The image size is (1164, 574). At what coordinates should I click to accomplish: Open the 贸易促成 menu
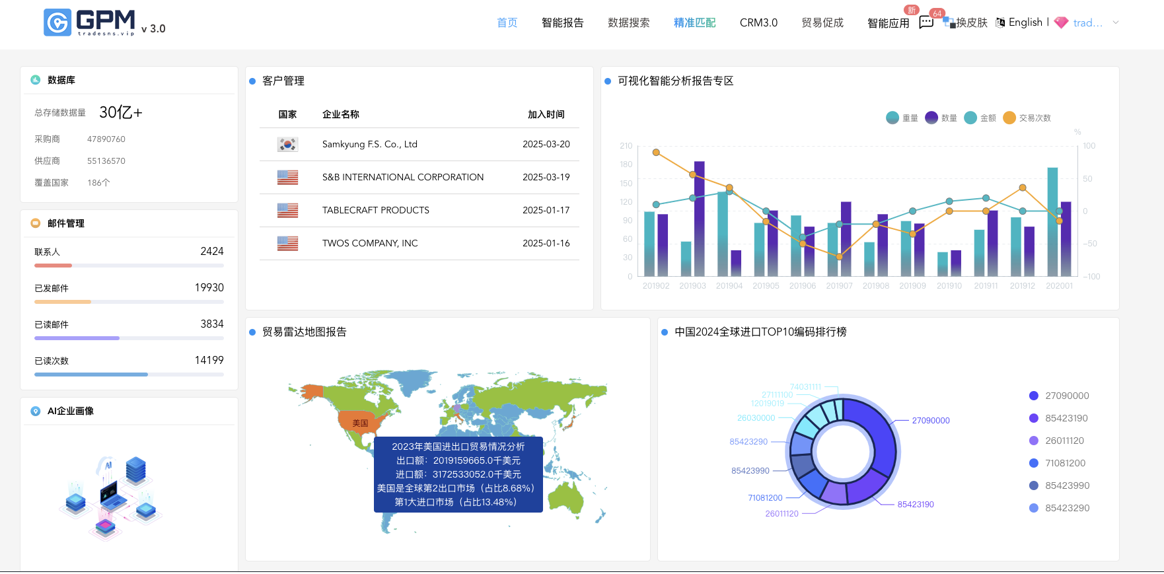point(822,22)
